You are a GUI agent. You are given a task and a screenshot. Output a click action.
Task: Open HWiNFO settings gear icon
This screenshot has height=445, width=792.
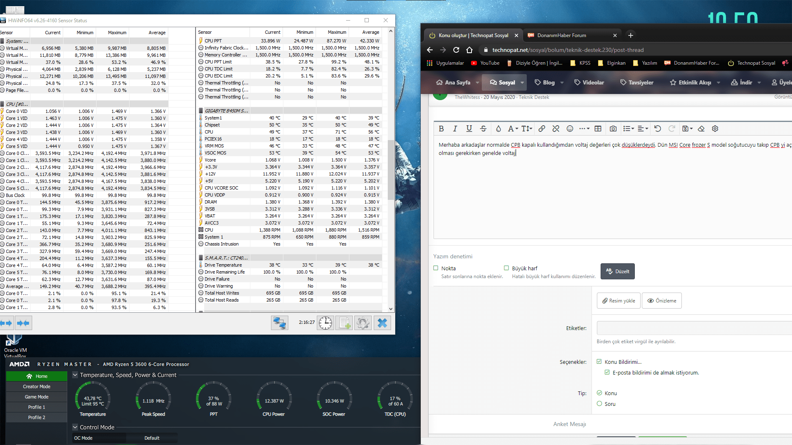pos(363,323)
